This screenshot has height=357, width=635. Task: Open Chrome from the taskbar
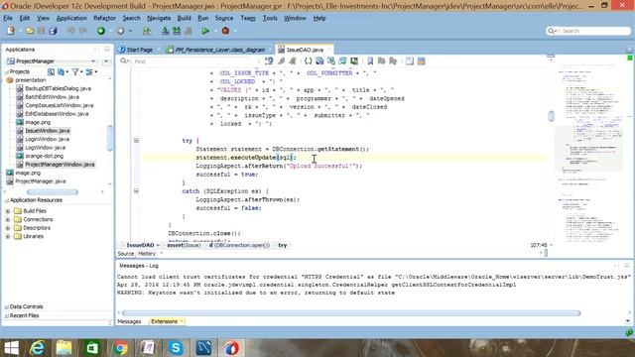click(x=120, y=348)
